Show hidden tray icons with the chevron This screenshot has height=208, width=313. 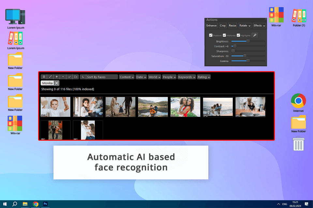[x=278, y=204]
